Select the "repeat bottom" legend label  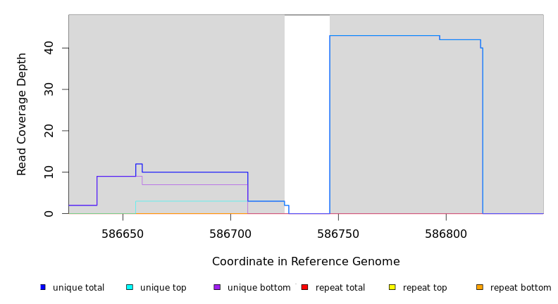point(521,288)
